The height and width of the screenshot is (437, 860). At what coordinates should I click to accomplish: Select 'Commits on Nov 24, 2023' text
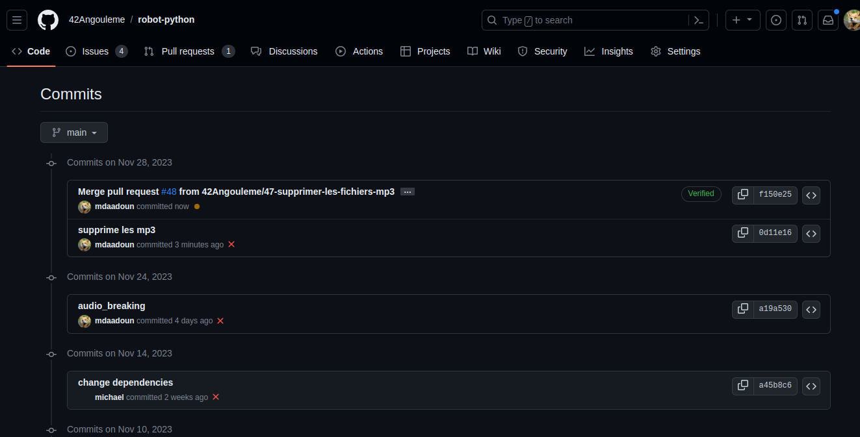click(x=120, y=277)
